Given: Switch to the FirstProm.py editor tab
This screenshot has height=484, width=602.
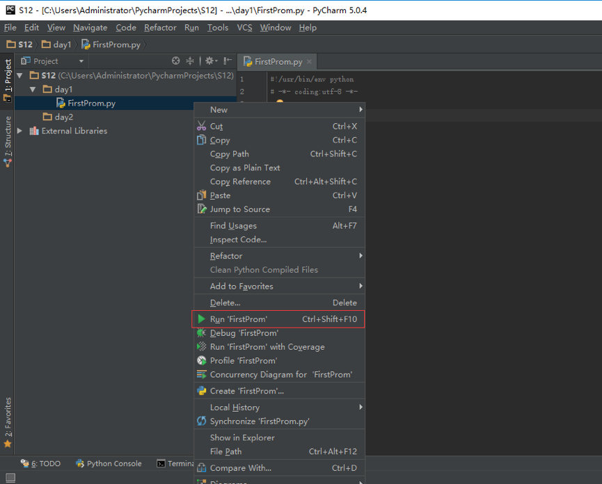Looking at the screenshot, I should [x=278, y=62].
